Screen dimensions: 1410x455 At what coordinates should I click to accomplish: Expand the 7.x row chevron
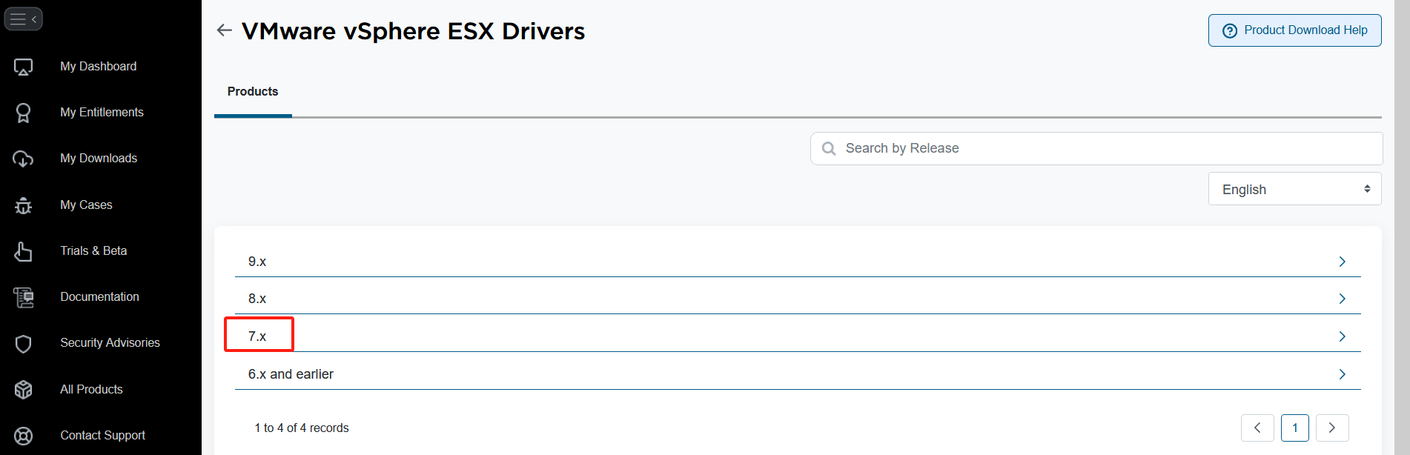[x=1342, y=336]
